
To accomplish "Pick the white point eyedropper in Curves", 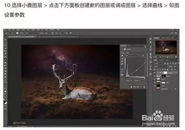I will click(122, 64).
